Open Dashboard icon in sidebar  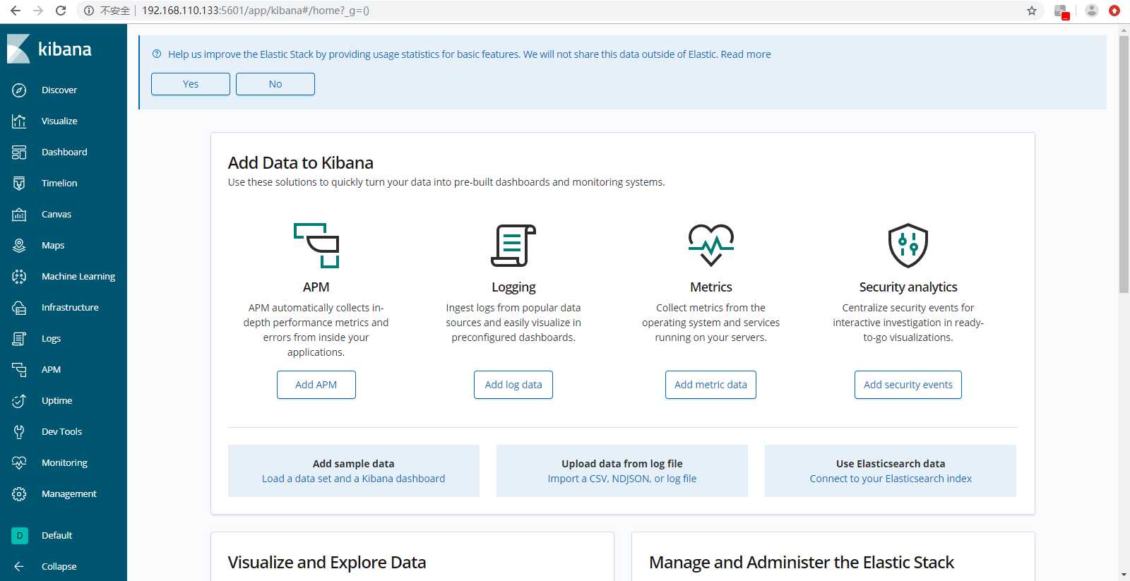point(19,152)
